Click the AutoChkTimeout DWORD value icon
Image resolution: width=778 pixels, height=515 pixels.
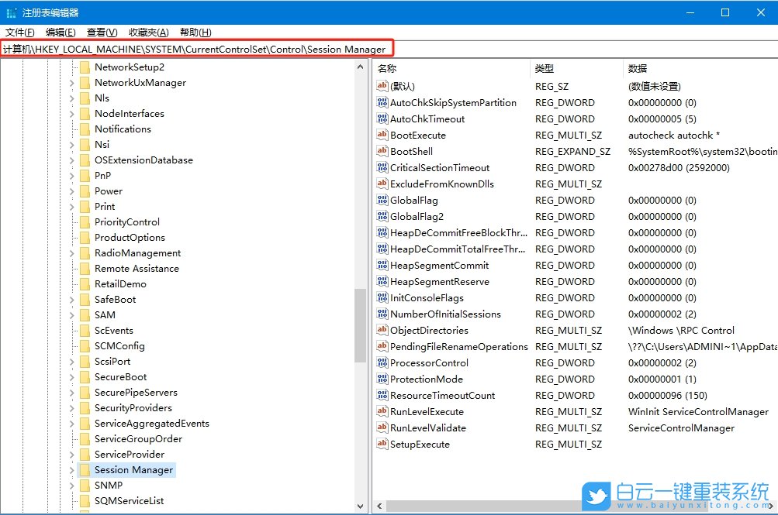click(382, 118)
